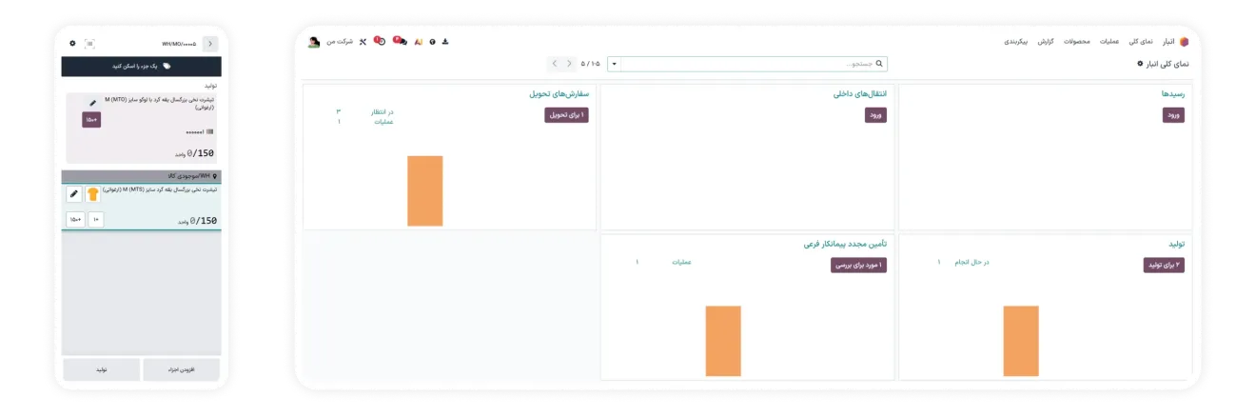Click the gear beside نمای کلی انبار
This screenshot has width=1256, height=416.
point(1140,64)
